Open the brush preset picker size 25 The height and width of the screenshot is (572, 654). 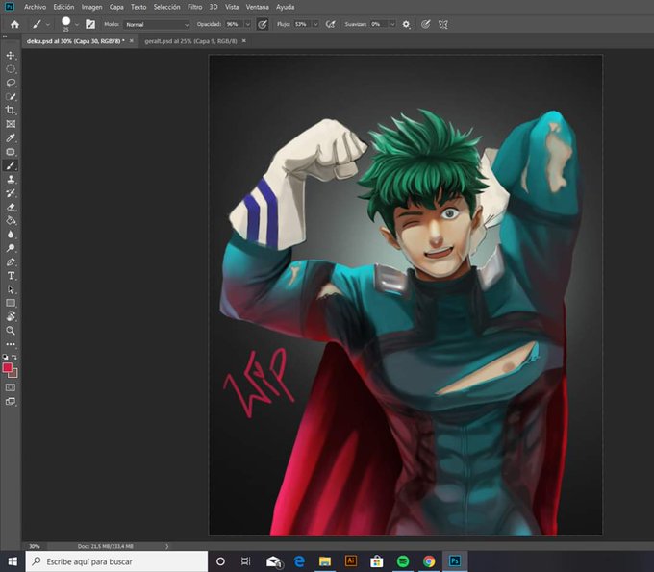(x=69, y=24)
